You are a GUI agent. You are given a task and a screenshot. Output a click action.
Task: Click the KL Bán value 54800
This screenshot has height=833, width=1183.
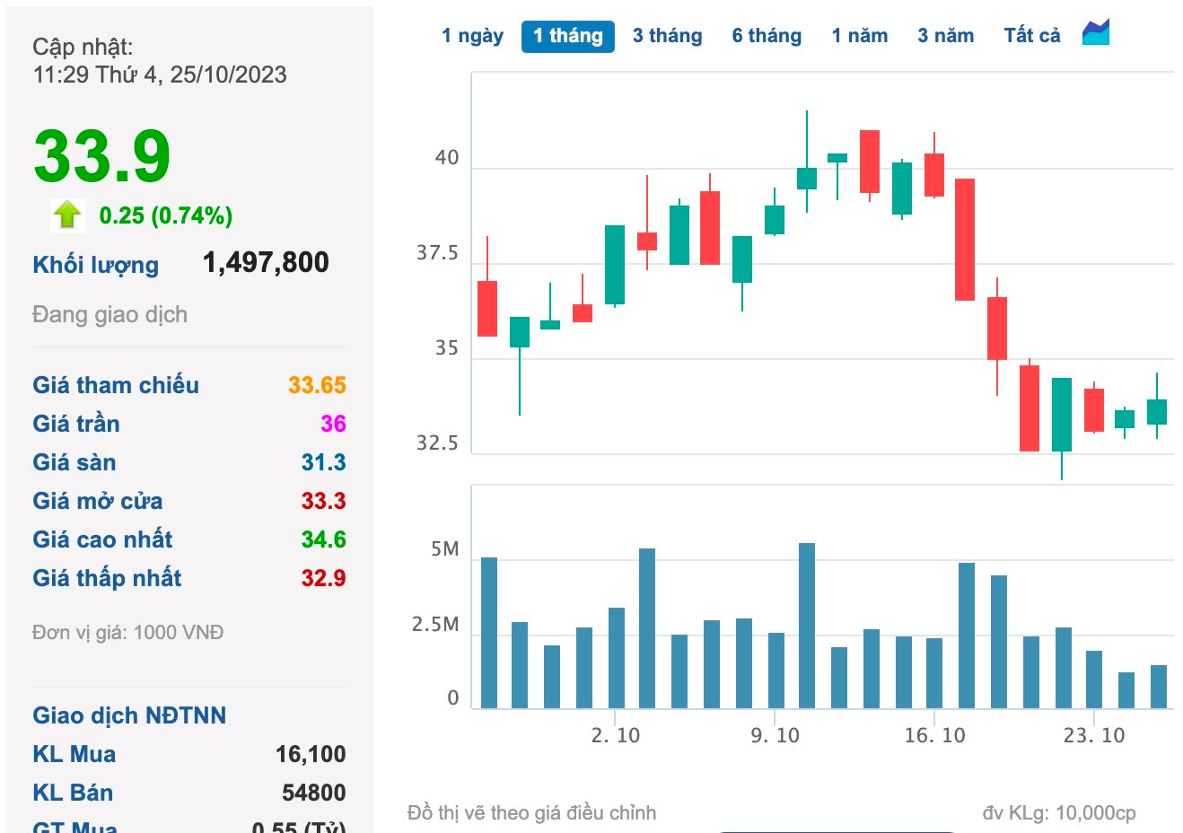coord(313,793)
